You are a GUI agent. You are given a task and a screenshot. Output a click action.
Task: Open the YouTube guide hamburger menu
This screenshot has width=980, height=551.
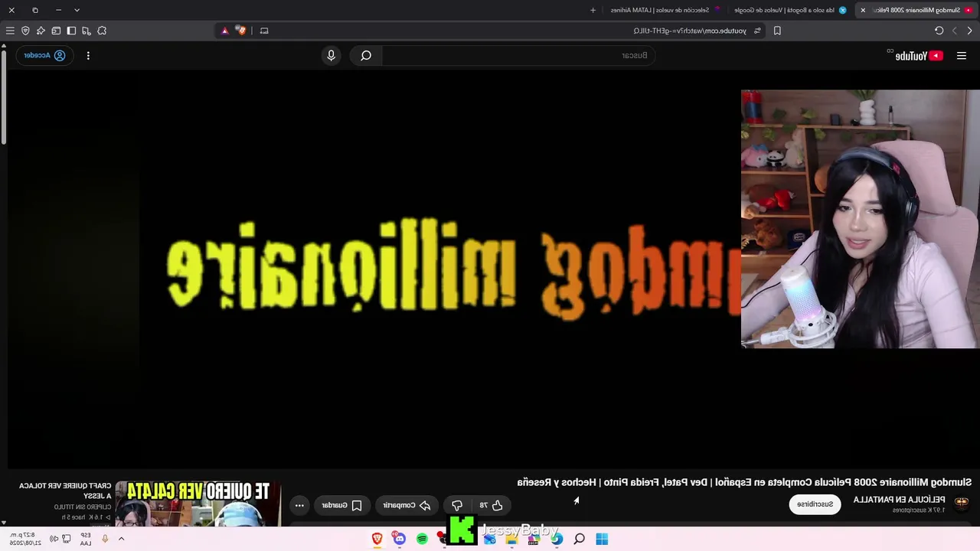[x=962, y=55]
